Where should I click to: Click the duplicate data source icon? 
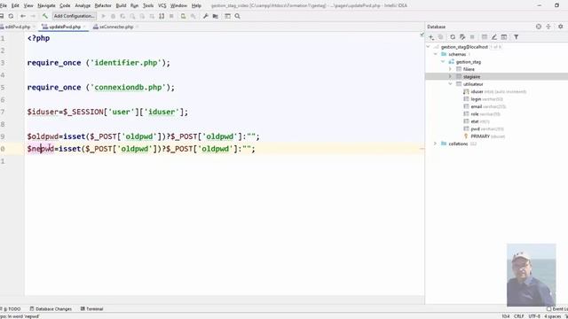pos(440,37)
